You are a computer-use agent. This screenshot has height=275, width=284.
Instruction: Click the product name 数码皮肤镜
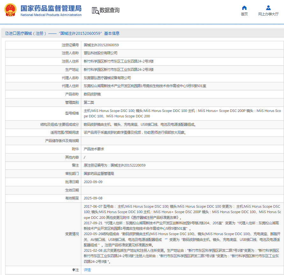92,94
